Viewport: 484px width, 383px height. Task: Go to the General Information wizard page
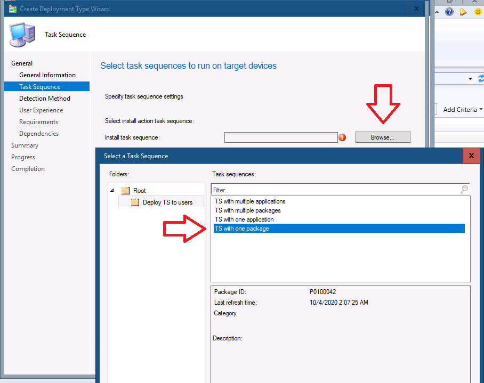pyautogui.click(x=47, y=75)
